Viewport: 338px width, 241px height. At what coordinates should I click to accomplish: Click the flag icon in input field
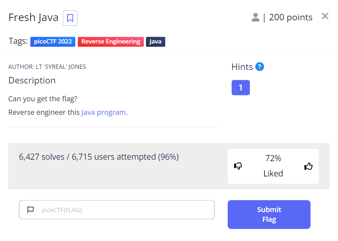coord(31,210)
